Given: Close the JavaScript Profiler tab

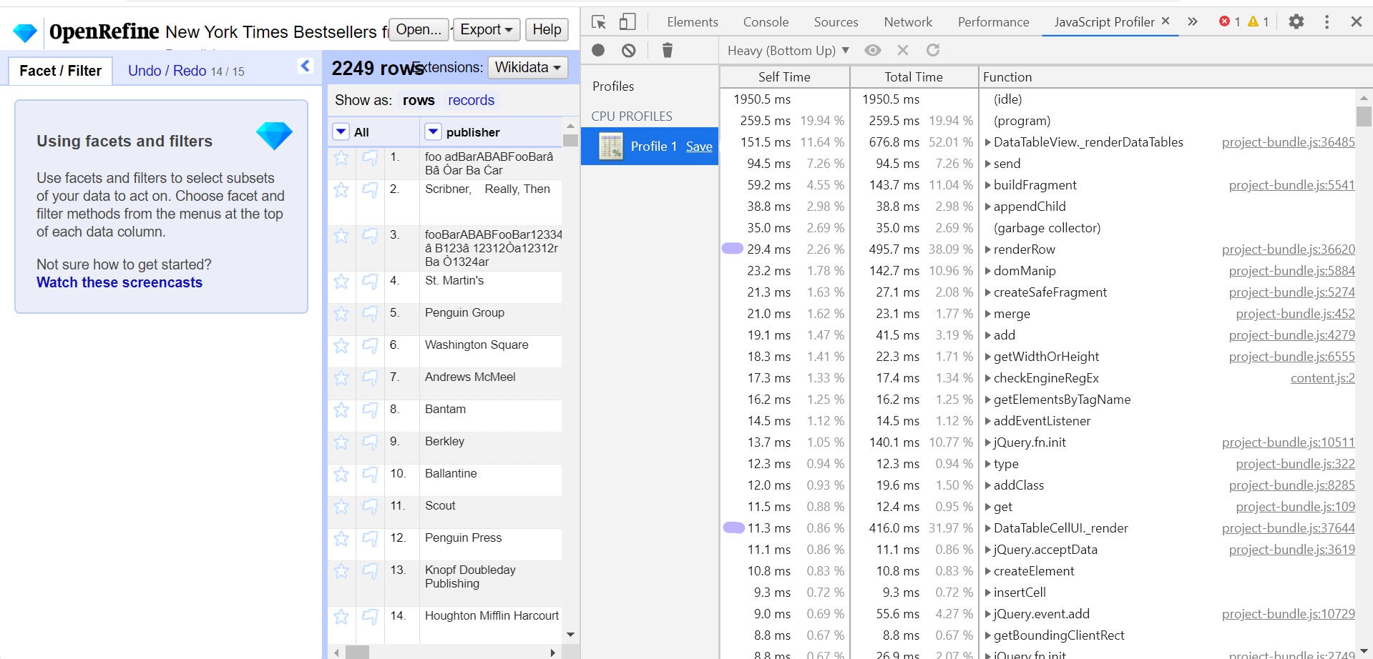Looking at the screenshot, I should (1166, 21).
